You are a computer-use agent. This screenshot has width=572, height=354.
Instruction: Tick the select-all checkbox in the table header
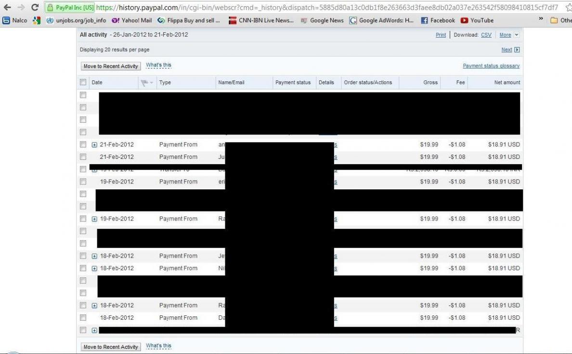(83, 82)
